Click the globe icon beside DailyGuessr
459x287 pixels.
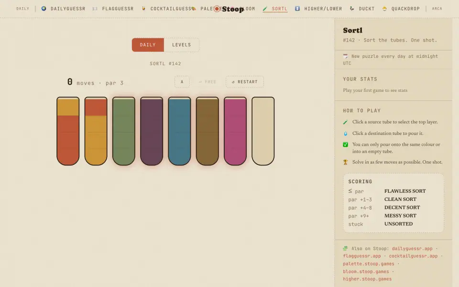(x=44, y=9)
